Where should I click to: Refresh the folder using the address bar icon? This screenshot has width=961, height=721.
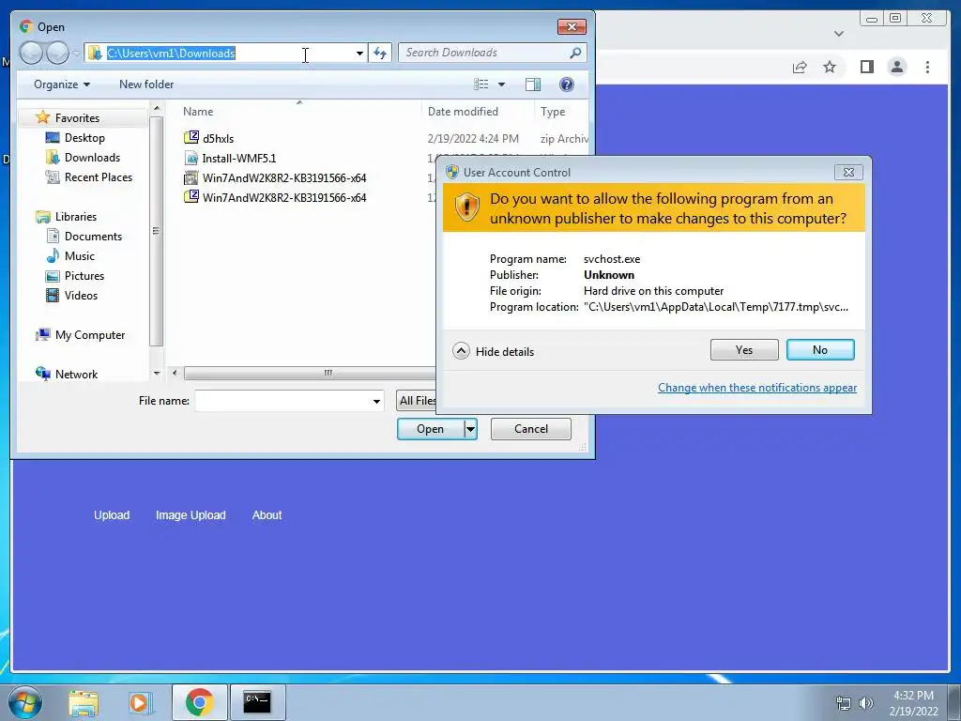tap(380, 53)
